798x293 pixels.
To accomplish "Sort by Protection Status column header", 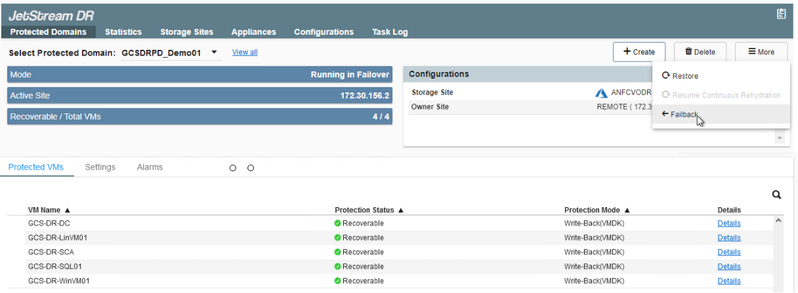I will coord(369,210).
